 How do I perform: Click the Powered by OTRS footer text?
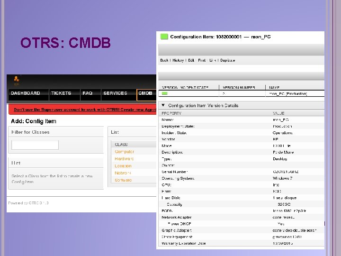point(28,203)
